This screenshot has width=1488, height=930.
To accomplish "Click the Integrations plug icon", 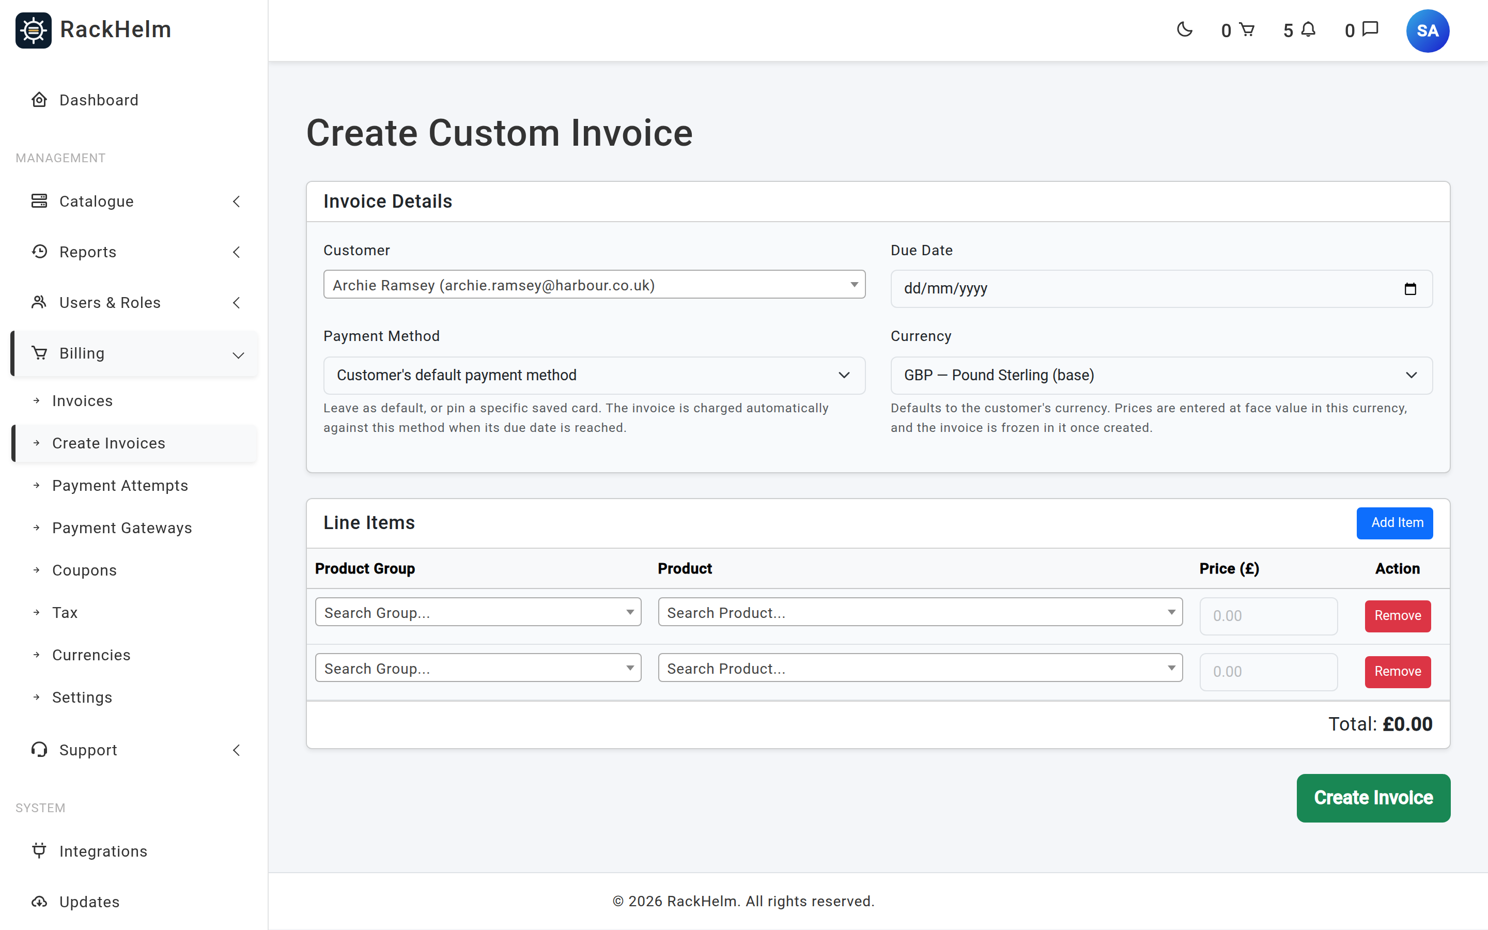I will pos(39,850).
